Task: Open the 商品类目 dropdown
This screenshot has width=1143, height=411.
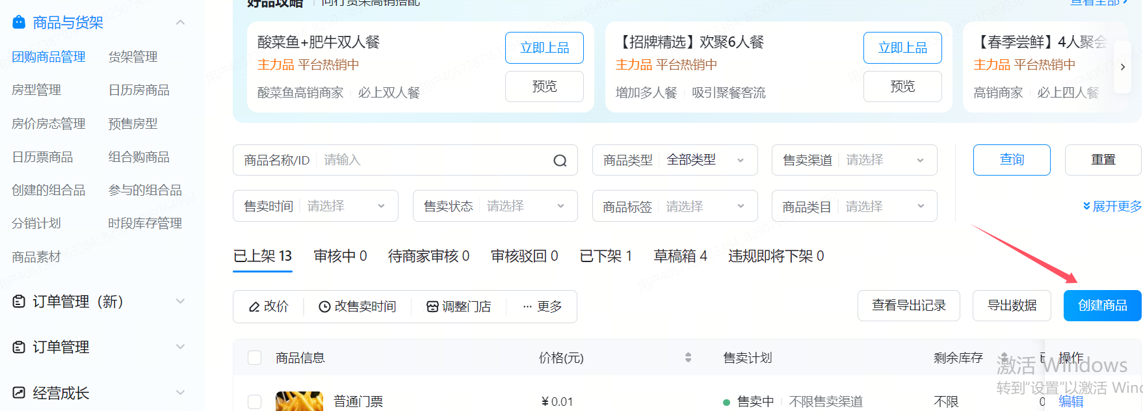Action: pos(854,206)
